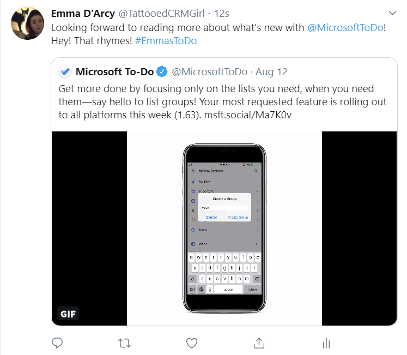
Task: Open the quoted Microsoft To-Do account name
Action: tap(114, 71)
